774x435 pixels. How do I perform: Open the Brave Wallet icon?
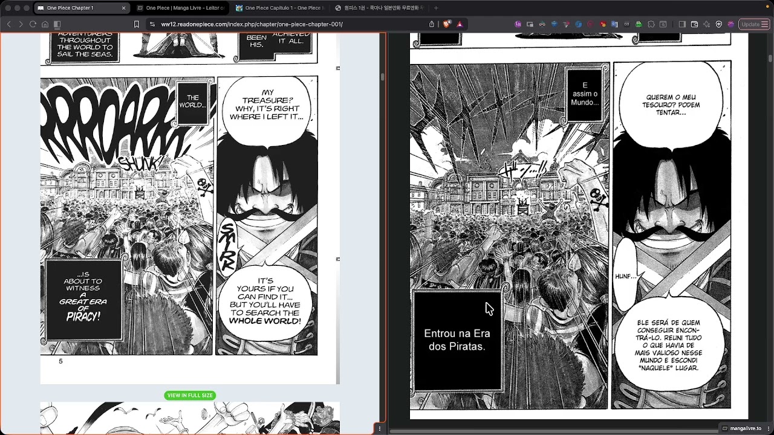694,24
